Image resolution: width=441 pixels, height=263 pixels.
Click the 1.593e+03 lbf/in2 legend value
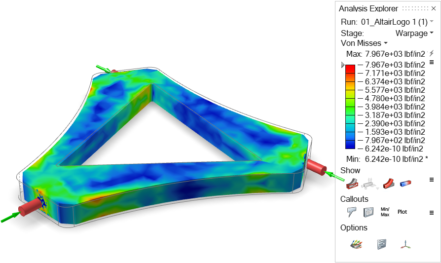[x=395, y=132]
